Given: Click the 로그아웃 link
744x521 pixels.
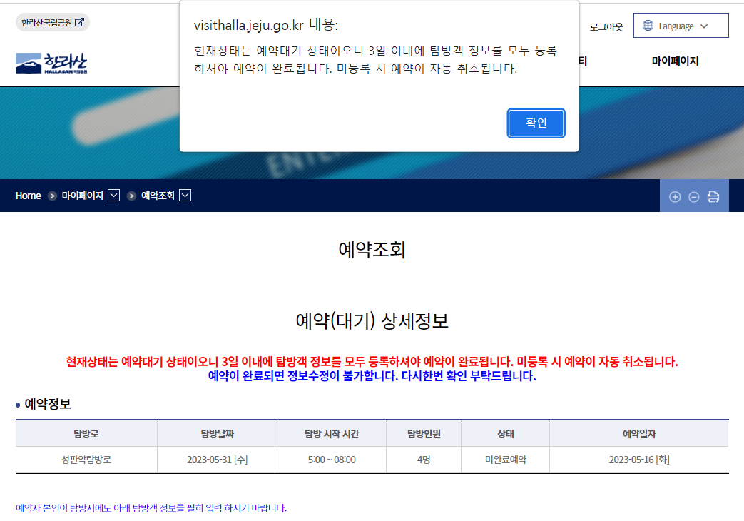Looking at the screenshot, I should pyautogui.click(x=606, y=26).
